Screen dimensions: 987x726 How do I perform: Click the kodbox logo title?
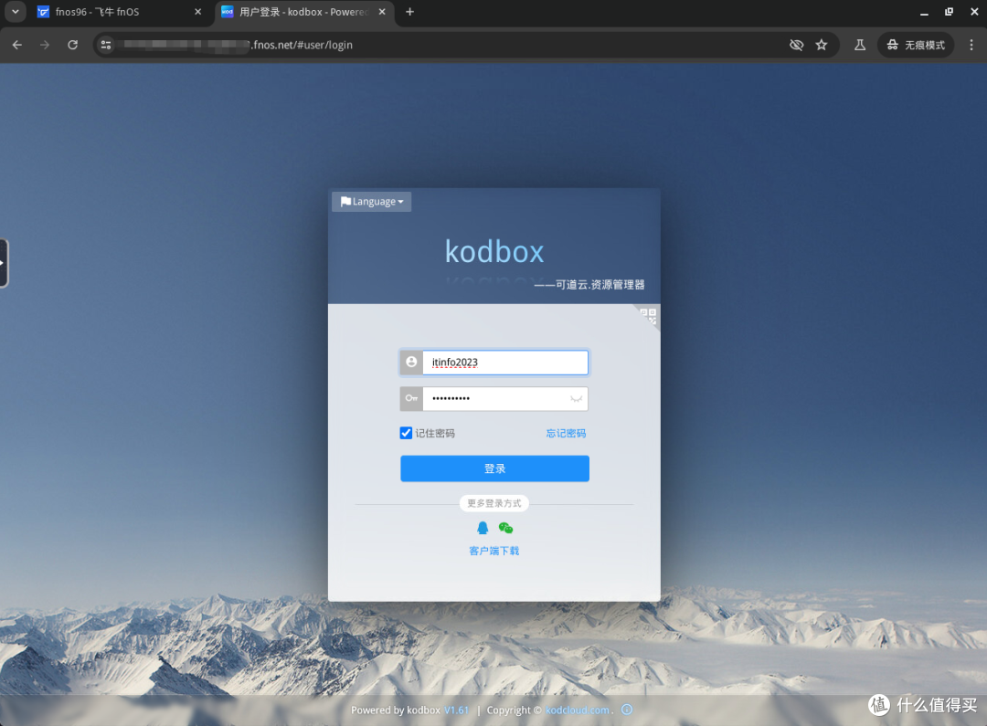click(494, 252)
